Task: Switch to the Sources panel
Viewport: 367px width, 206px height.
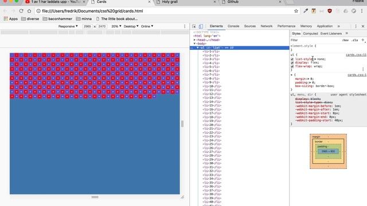Action: 250,26
